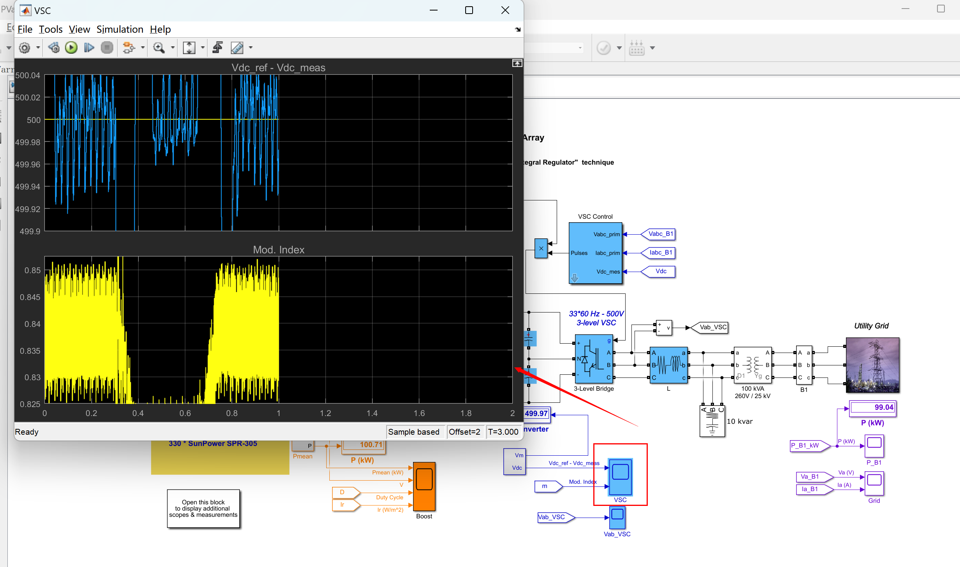This screenshot has width=960, height=567.
Task: Click the Scale Y-Axis Limits icon
Action: pos(189,48)
